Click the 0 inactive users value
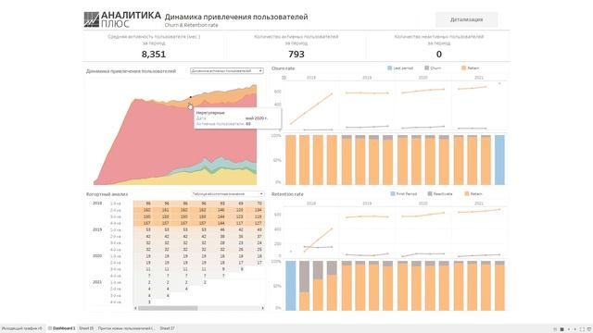593x333 pixels. (438, 55)
